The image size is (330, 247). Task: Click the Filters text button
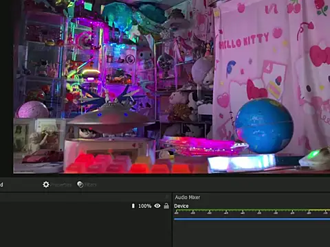point(91,185)
